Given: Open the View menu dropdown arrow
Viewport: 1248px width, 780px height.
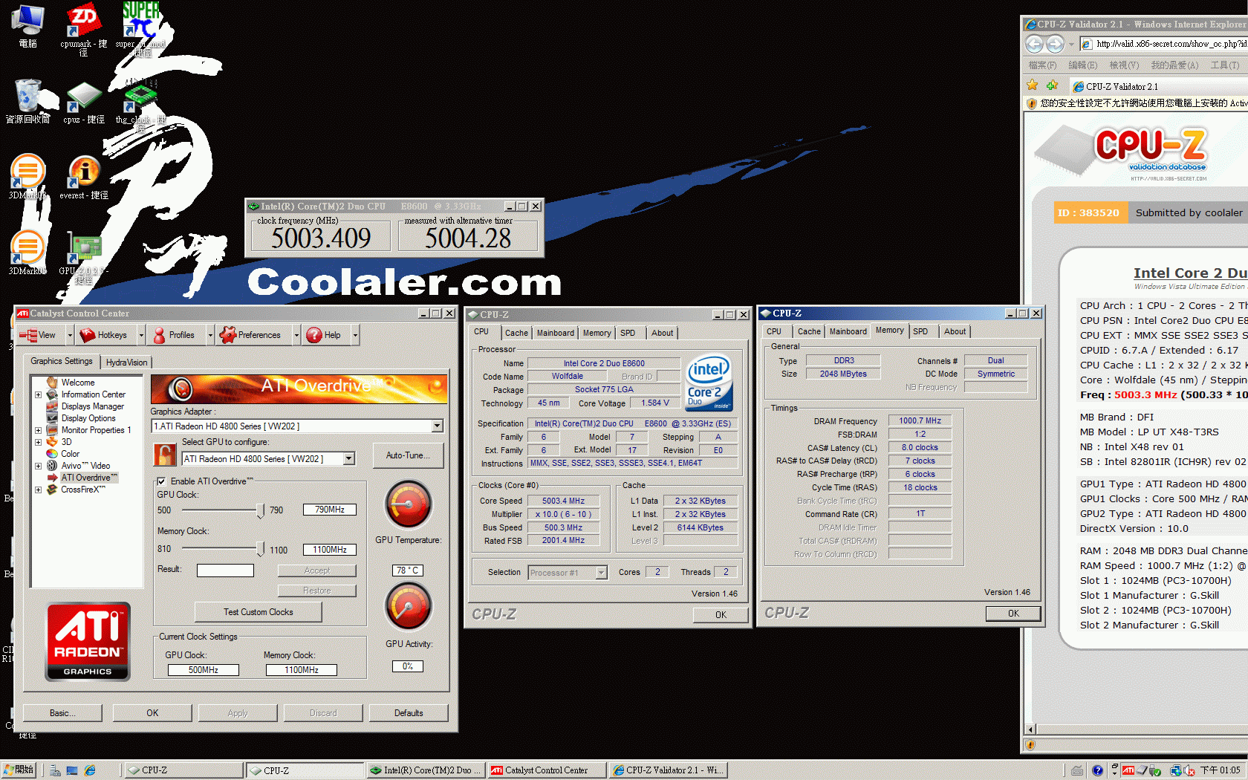Looking at the screenshot, I should 70,335.
